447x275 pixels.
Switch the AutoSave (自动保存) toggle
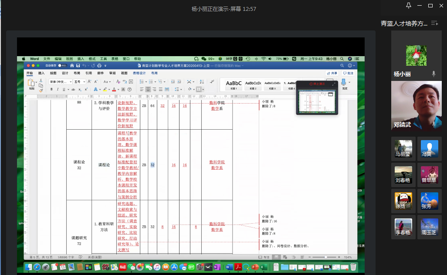62,66
